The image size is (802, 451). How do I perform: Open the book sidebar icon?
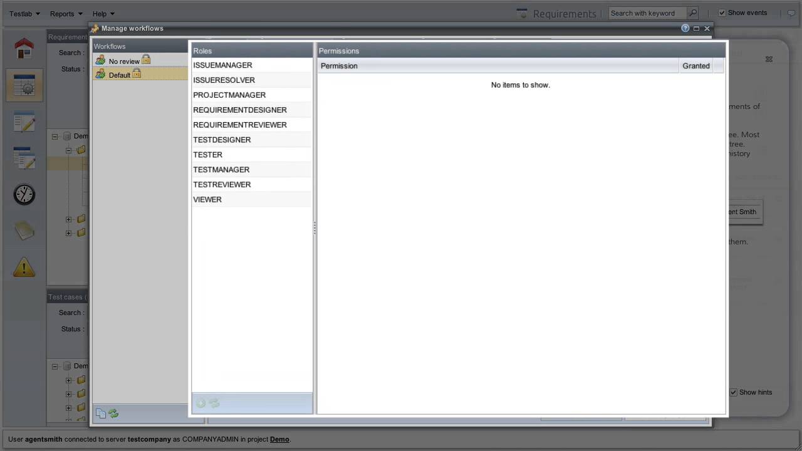(24, 231)
